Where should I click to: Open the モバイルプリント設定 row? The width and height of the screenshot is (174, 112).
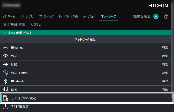pyautogui.click(x=87, y=98)
